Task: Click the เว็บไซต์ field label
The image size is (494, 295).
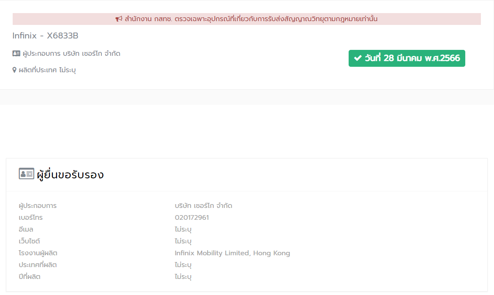Action: (x=30, y=241)
